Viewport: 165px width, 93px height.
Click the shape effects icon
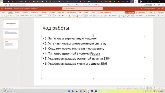pos(128,16)
